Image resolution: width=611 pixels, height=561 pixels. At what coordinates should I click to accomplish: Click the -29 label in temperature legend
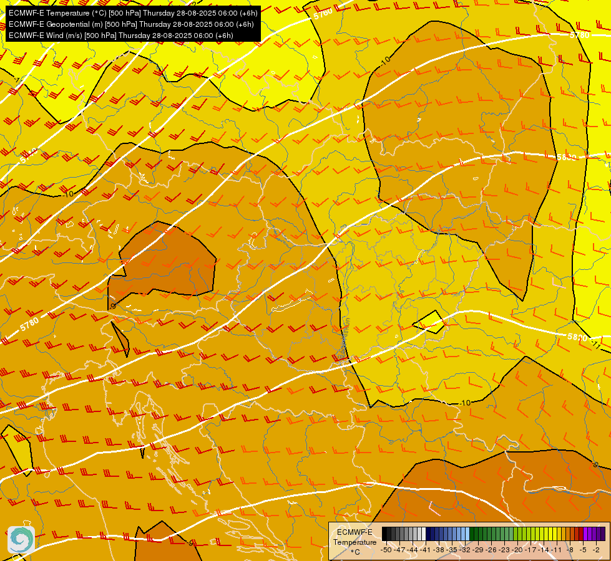pyautogui.click(x=478, y=550)
